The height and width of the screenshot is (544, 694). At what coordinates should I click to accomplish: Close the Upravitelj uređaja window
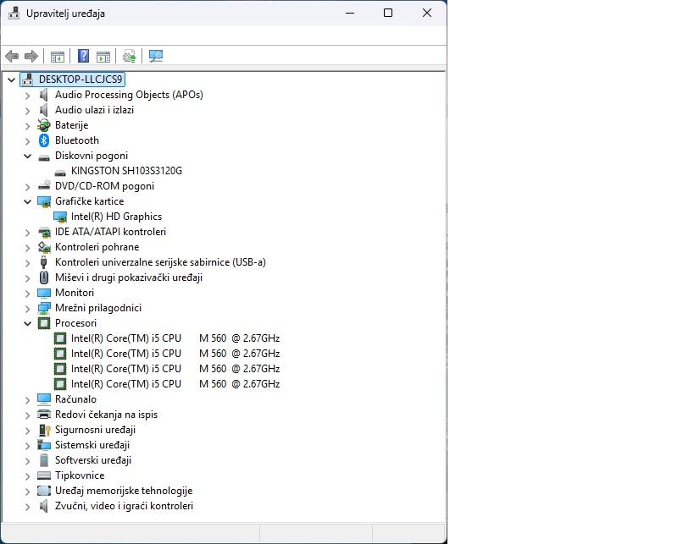pos(427,13)
